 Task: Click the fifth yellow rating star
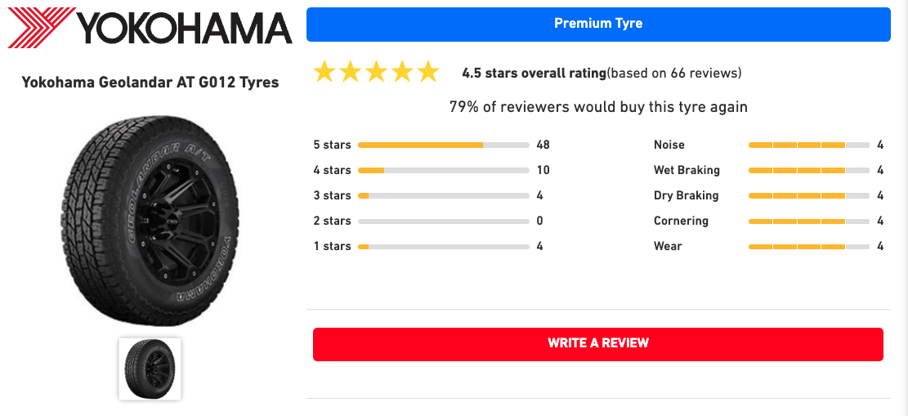428,73
